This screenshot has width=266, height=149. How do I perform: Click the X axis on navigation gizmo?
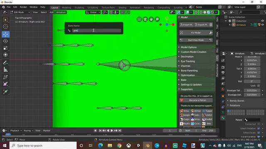[173, 24]
